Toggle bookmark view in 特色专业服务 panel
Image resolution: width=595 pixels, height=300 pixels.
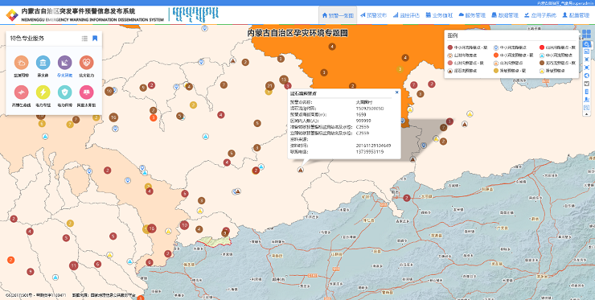95,39
